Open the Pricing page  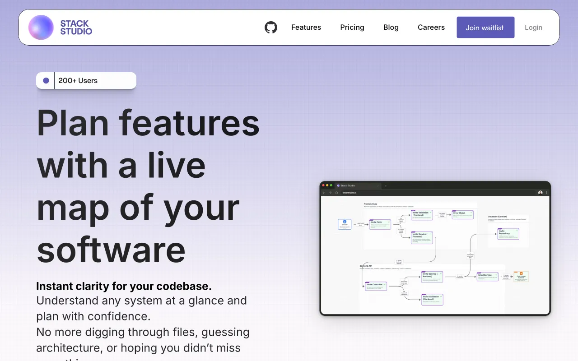pyautogui.click(x=352, y=27)
